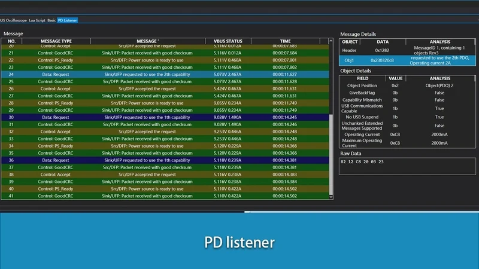Select message row 24 Data: Request

165,74
